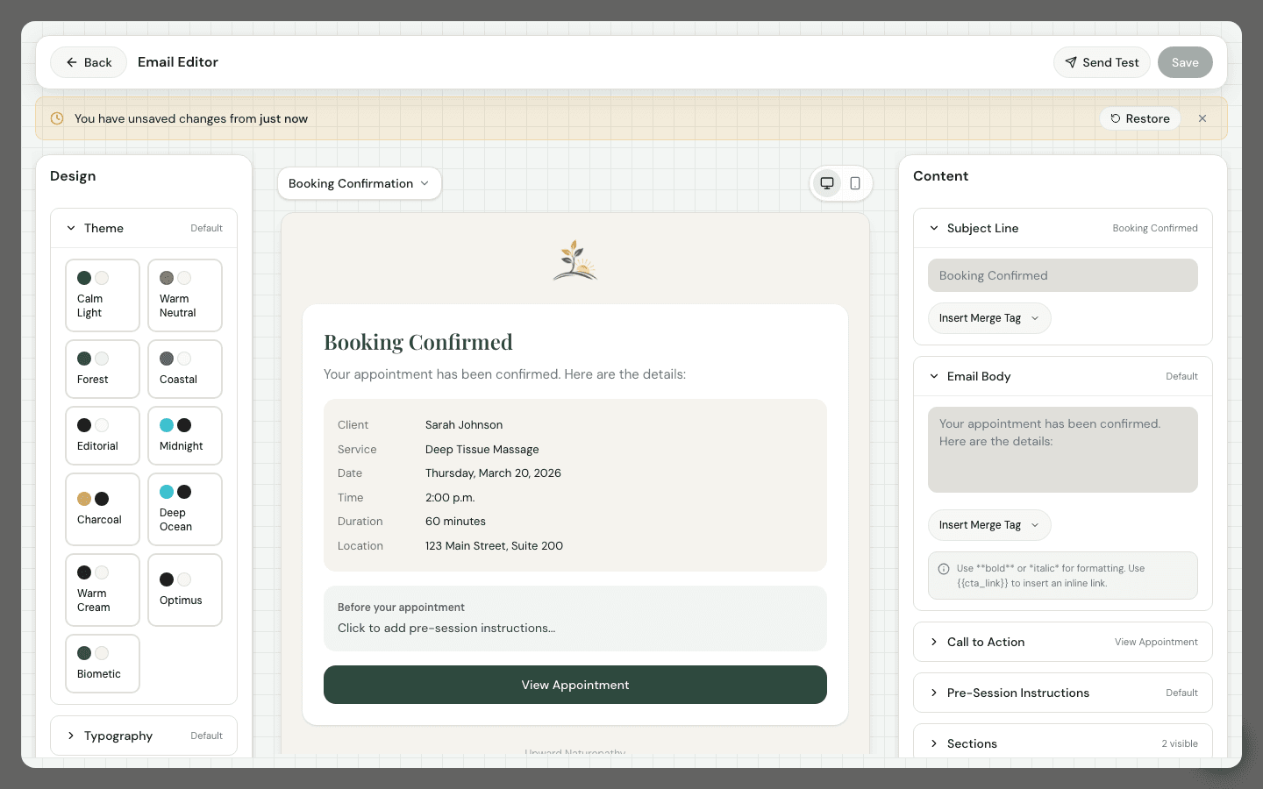Select the Charcoal theme color swatch
Image resolution: width=1263 pixels, height=789 pixels.
click(x=84, y=499)
